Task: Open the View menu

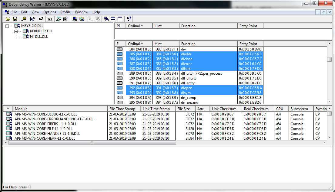Action: 35,12
